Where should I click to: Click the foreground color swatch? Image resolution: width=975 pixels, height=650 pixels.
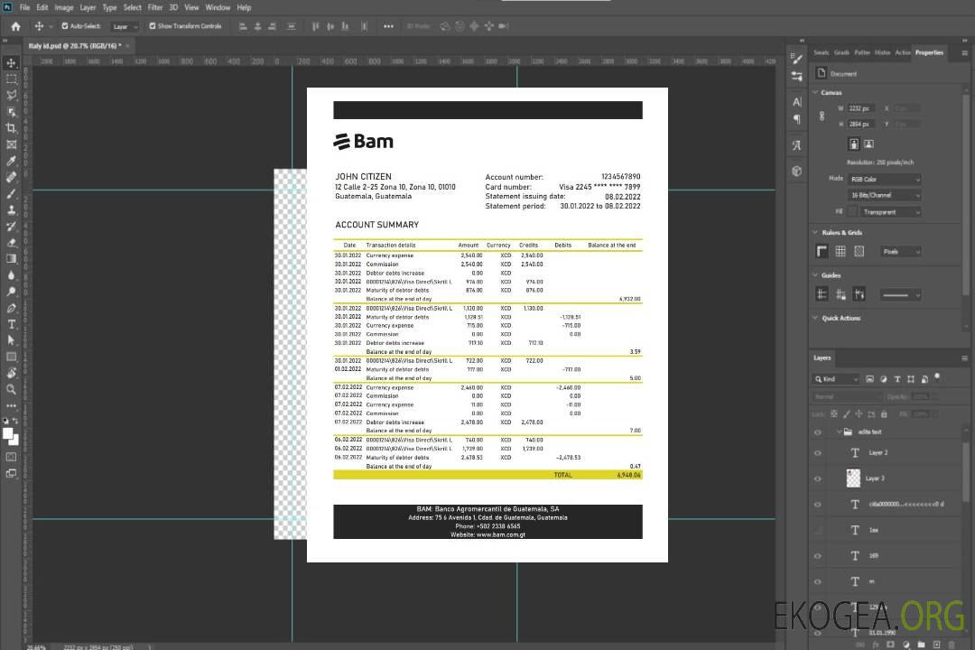click(x=8, y=434)
